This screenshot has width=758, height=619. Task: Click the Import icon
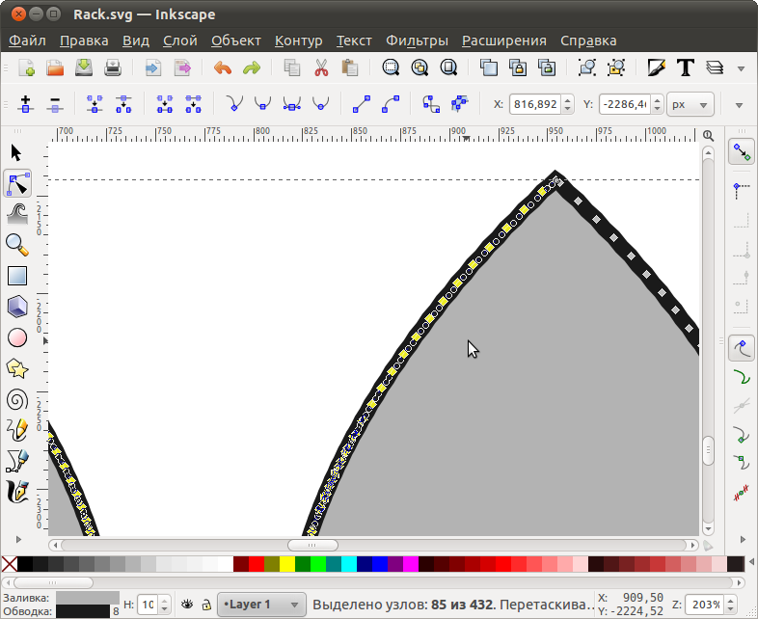pos(153,67)
